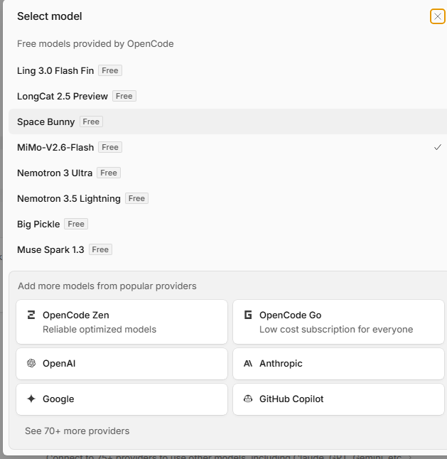
Task: Click 'Add more models from popular providers' text
Action: point(107,286)
